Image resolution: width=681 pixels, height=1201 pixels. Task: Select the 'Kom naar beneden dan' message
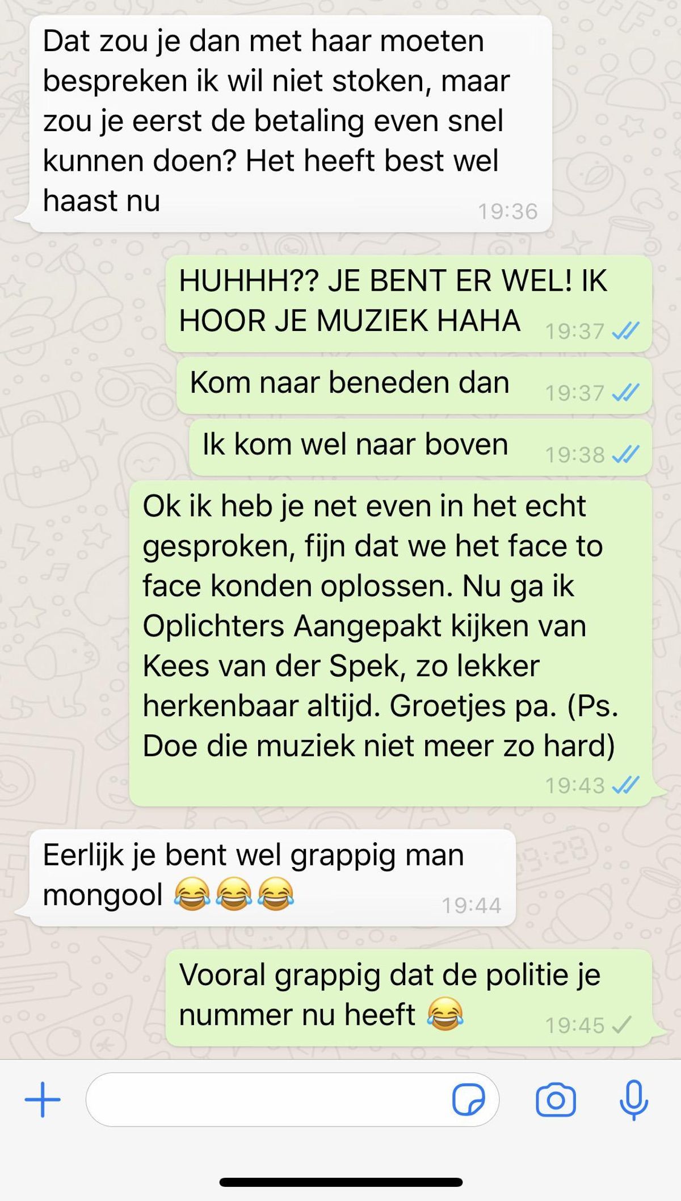pyautogui.click(x=414, y=385)
